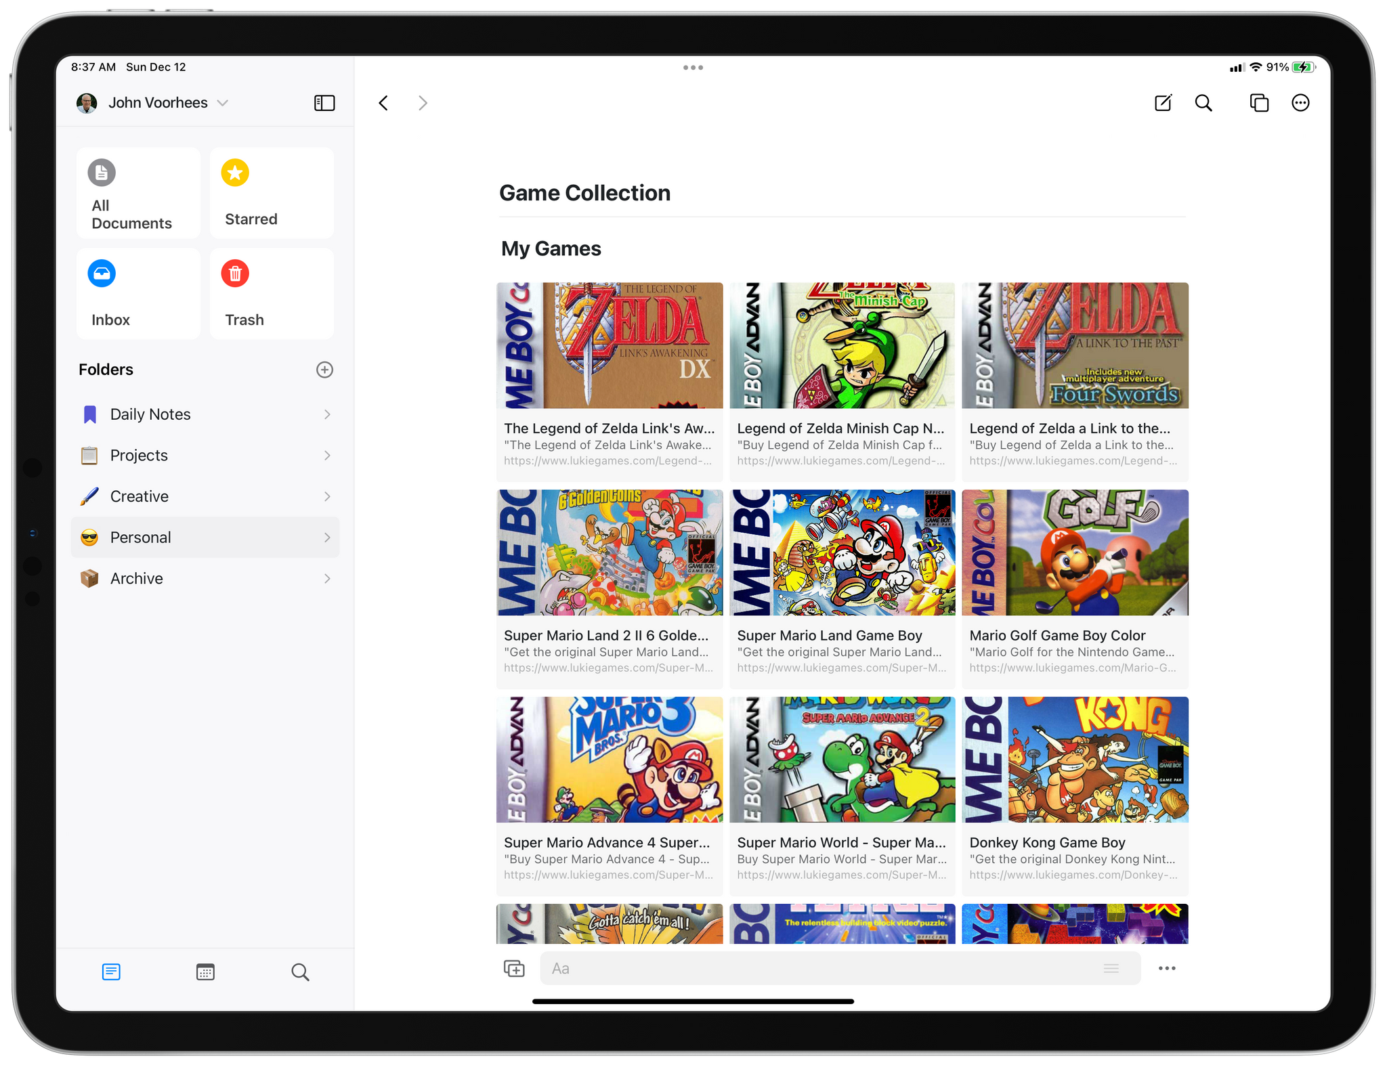This screenshot has width=1387, height=1067.
Task: Navigate back using left arrow button
Action: click(x=385, y=103)
